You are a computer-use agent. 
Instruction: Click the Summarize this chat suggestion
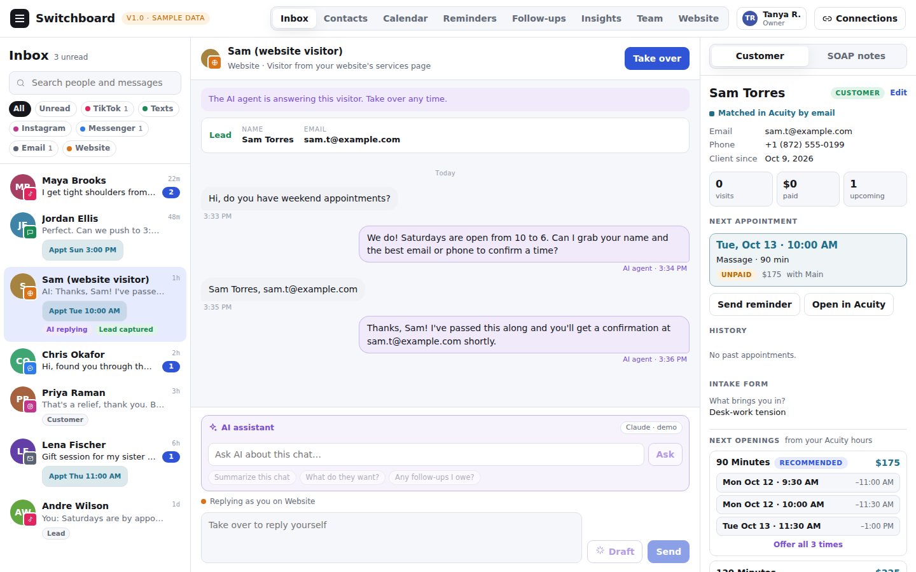pyautogui.click(x=252, y=477)
